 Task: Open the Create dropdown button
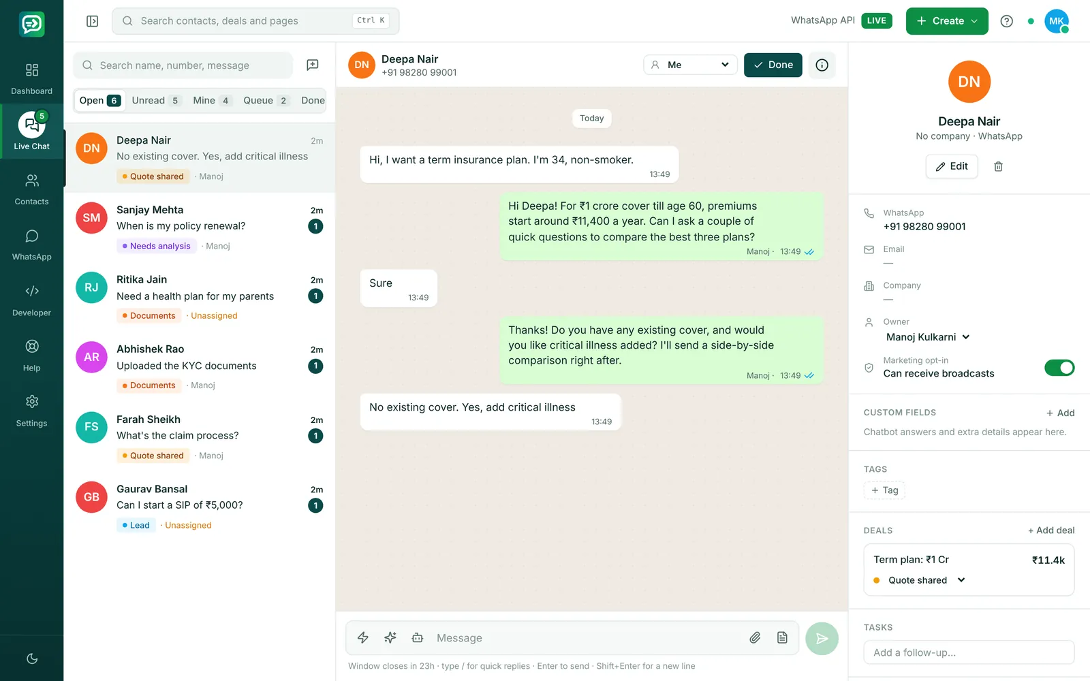pyautogui.click(x=947, y=21)
